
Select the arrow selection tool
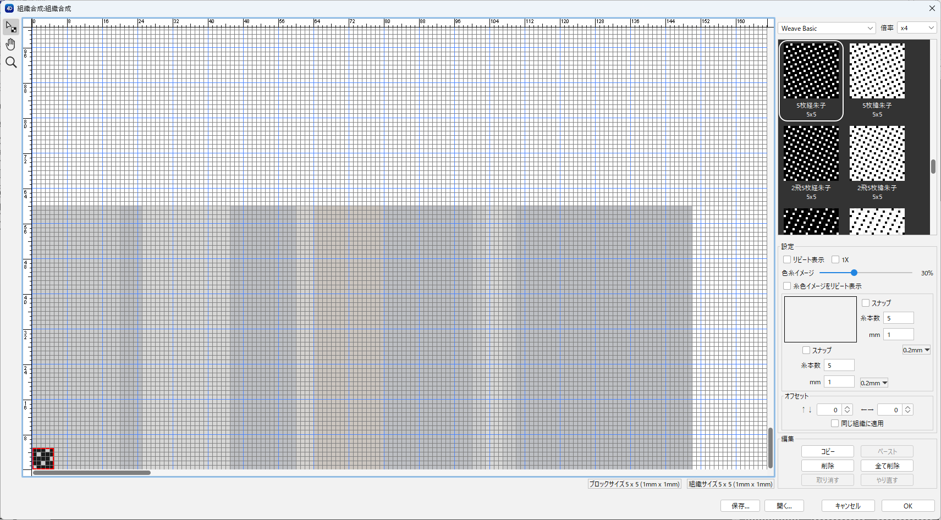pyautogui.click(x=11, y=27)
